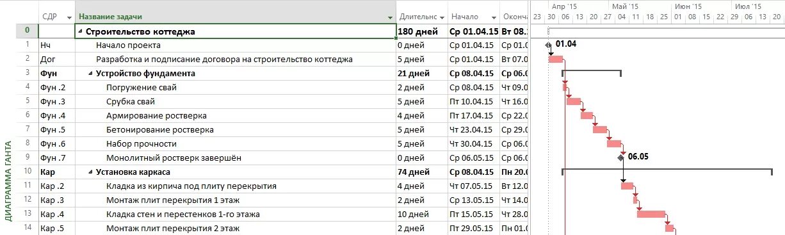Select the Gantt bar for Бетонирование ростверка
This screenshot has height=235, width=785.
click(600, 129)
